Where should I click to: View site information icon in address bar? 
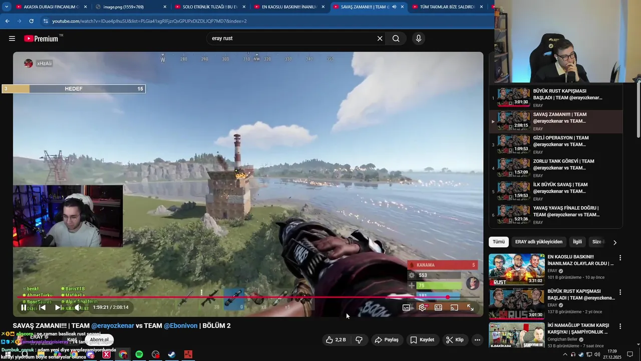[46, 21]
